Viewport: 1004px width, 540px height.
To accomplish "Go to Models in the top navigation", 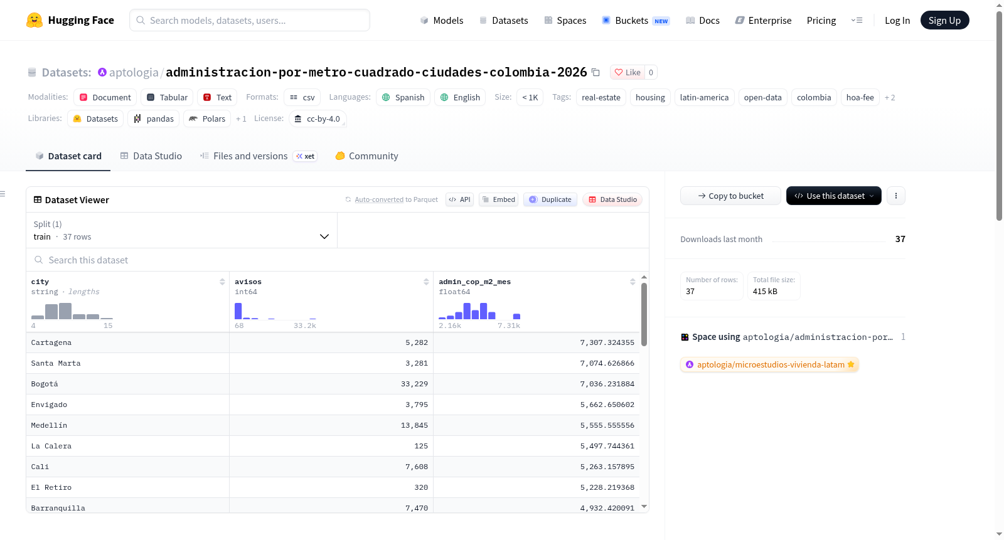I will pos(442,20).
